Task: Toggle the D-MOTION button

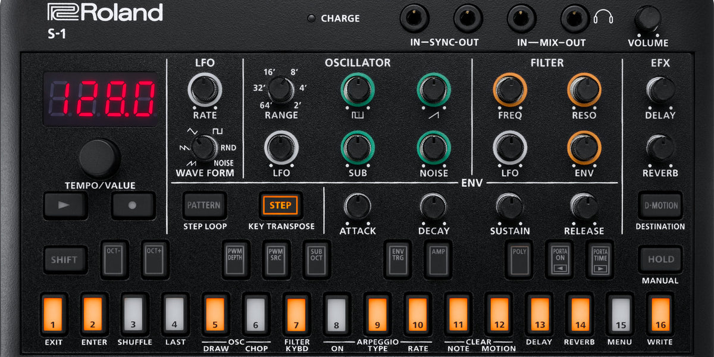Action: coord(660,205)
